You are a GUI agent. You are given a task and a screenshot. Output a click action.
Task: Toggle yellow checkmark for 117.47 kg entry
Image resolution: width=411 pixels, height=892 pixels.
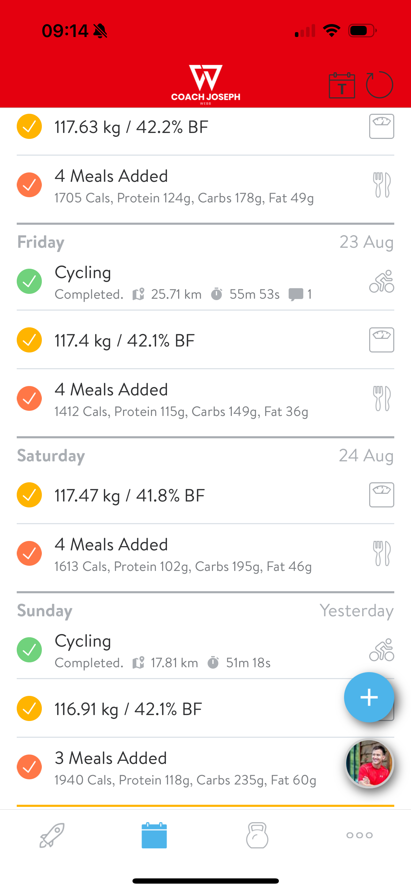(x=29, y=495)
